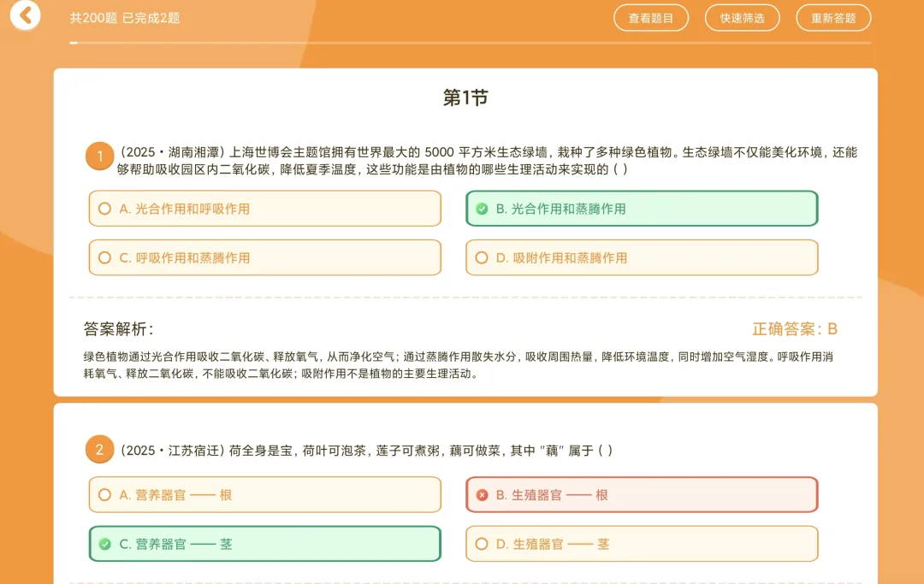The image size is (924, 584).
Task: Open the 快速筛选 filter button
Action: point(742,18)
